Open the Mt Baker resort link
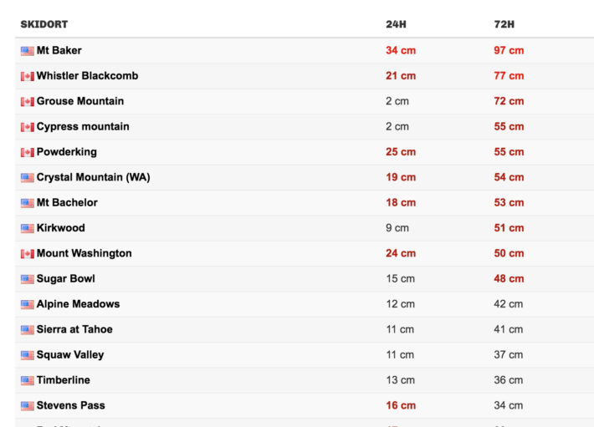 pyautogui.click(x=59, y=50)
